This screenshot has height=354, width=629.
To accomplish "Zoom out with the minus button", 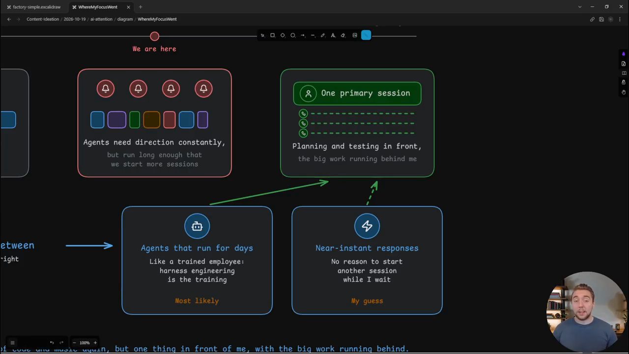I will click(74, 343).
